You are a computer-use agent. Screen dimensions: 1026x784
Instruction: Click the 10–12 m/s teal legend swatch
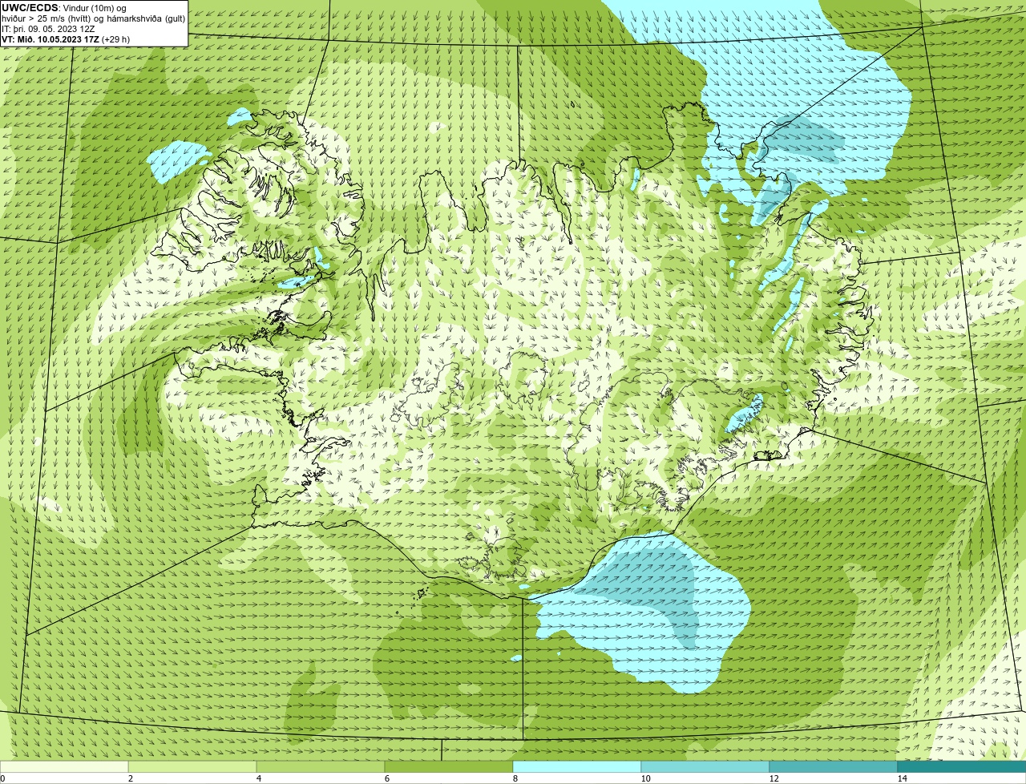(x=705, y=766)
